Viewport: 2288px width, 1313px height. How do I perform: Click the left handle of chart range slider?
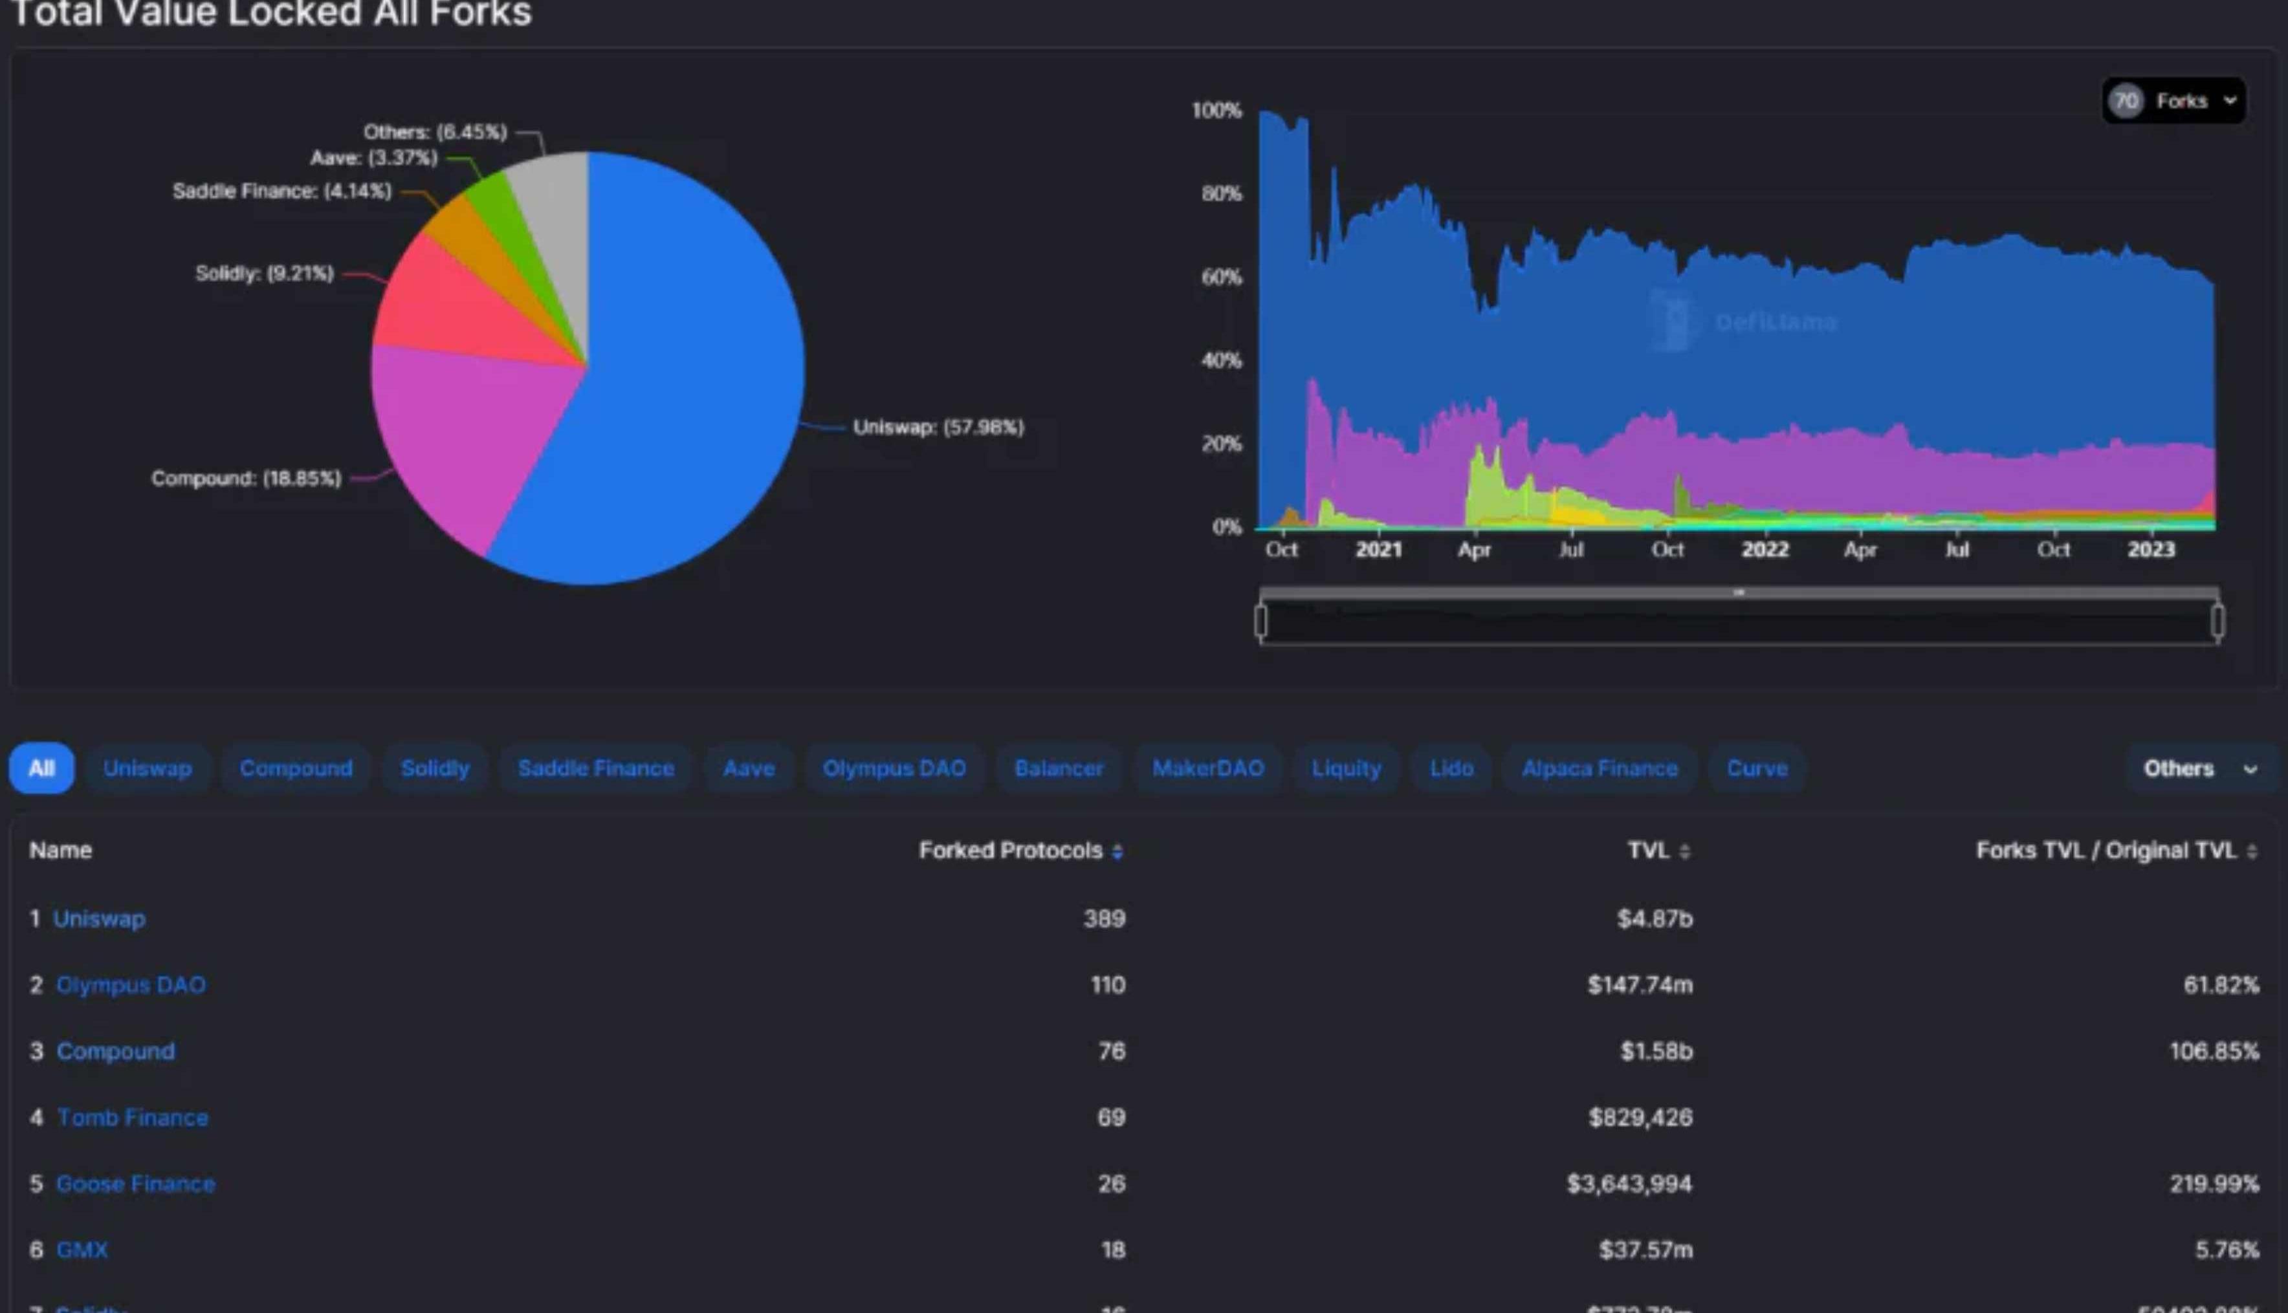[1260, 622]
